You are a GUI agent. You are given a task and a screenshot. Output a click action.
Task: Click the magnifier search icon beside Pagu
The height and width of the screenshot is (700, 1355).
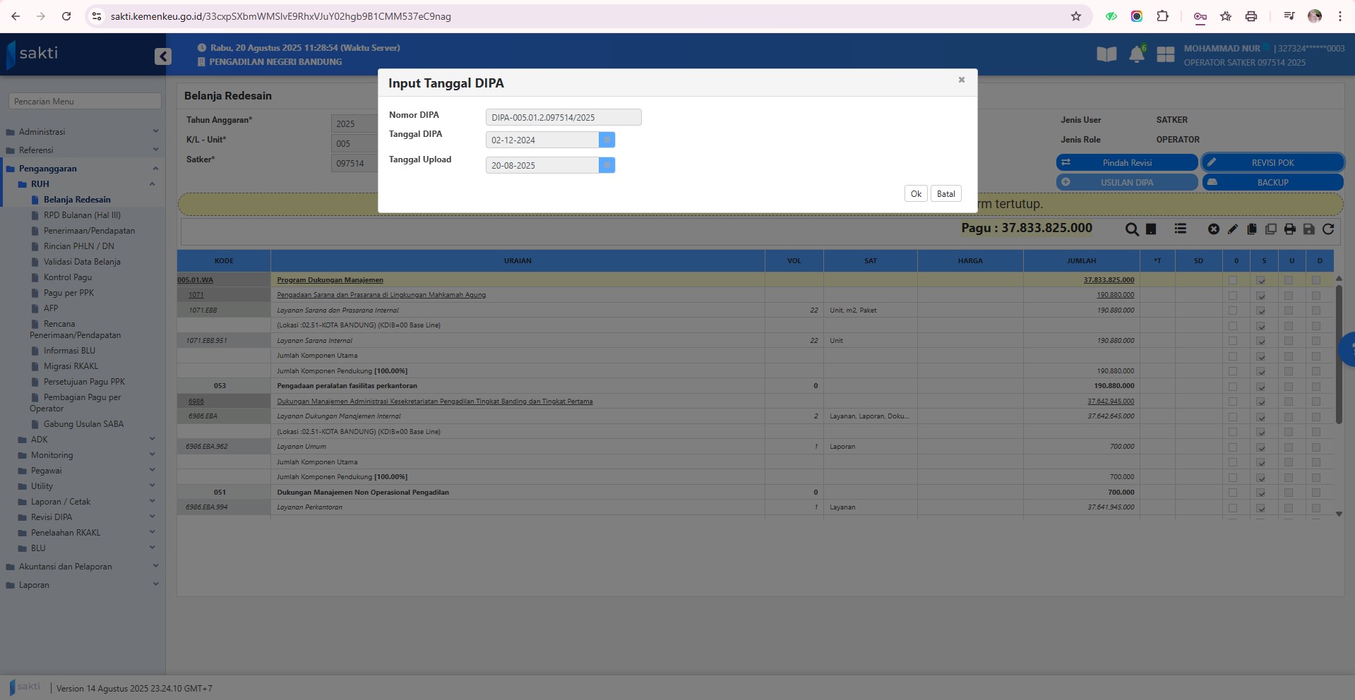[1131, 229]
